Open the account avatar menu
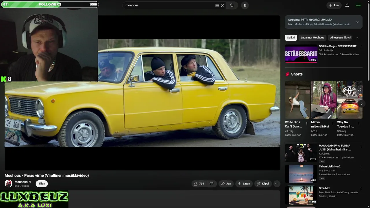 click(358, 5)
